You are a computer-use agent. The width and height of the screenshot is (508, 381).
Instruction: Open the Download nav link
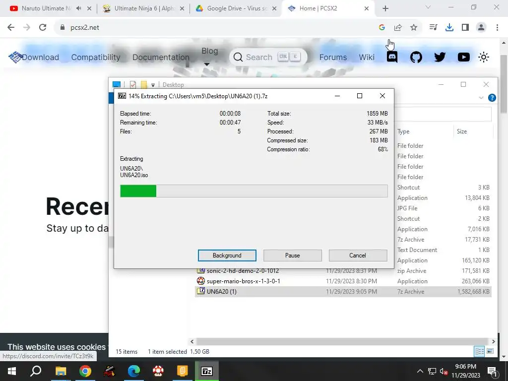(41, 58)
